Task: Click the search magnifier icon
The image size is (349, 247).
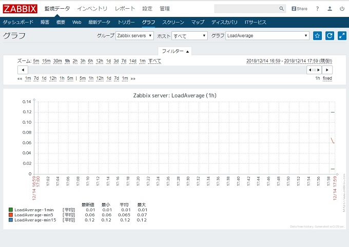Action: coord(281,9)
